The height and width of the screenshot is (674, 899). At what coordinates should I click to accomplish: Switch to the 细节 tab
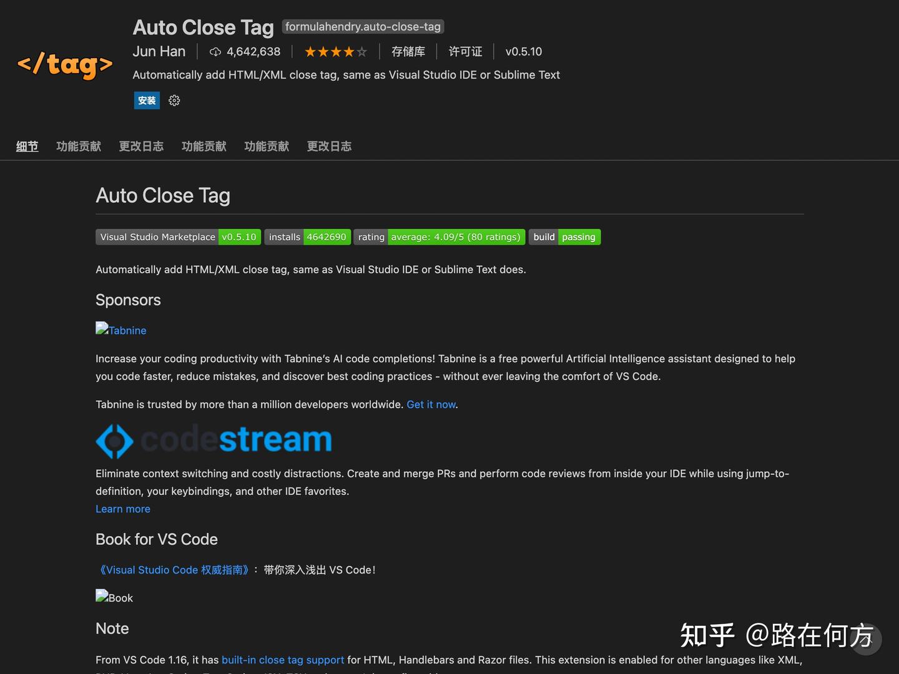27,146
